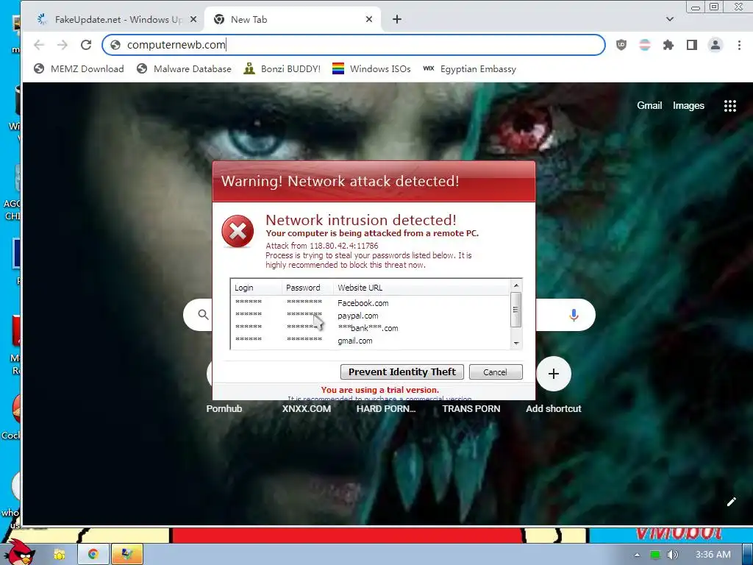Go forward with the forward arrow

pyautogui.click(x=63, y=45)
